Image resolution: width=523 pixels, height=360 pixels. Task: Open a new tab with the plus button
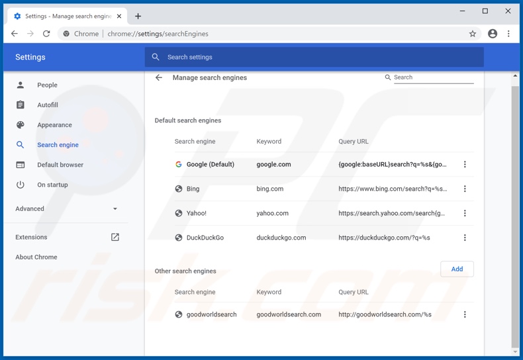pyautogui.click(x=138, y=16)
